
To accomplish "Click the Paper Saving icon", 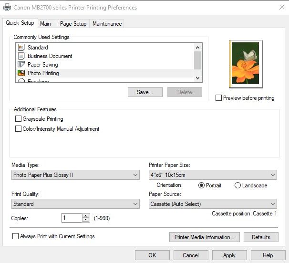I will [x=21, y=65].
